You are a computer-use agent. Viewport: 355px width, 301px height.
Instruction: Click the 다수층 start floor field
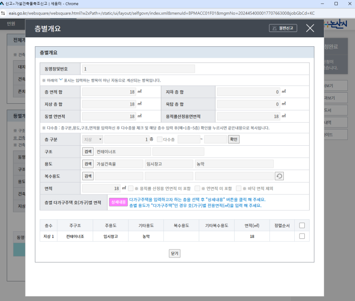pyautogui.click(x=189, y=140)
